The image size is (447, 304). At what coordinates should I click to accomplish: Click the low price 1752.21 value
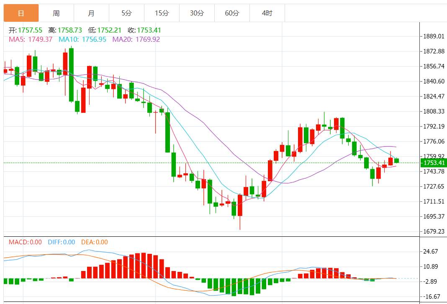(x=109, y=30)
